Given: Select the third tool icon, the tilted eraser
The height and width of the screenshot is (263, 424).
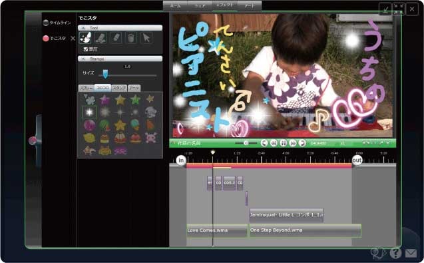Looking at the screenshot, I should tap(116, 38).
